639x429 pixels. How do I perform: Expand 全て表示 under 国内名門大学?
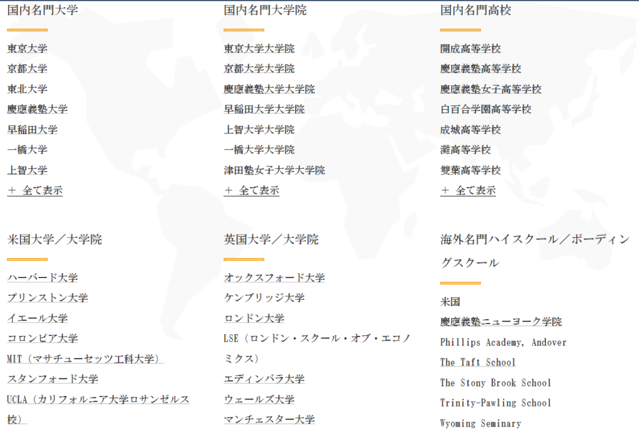35,190
